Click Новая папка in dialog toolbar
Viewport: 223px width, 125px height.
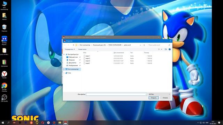[82, 49]
